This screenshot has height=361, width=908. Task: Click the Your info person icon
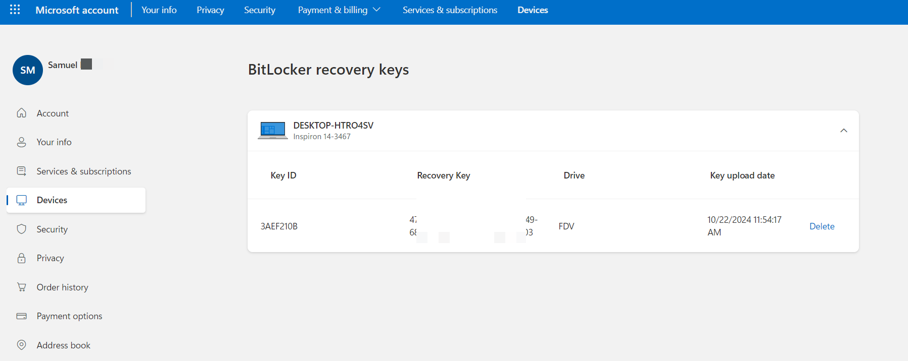[21, 142]
